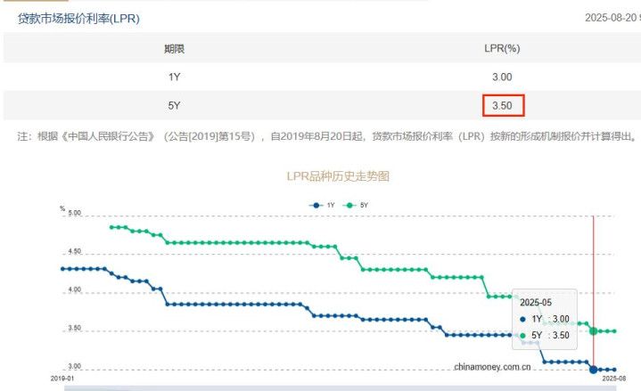Click the 贷款市场报价利率(LPR) heading
Viewport: 641px width, 391px height.
click(78, 19)
